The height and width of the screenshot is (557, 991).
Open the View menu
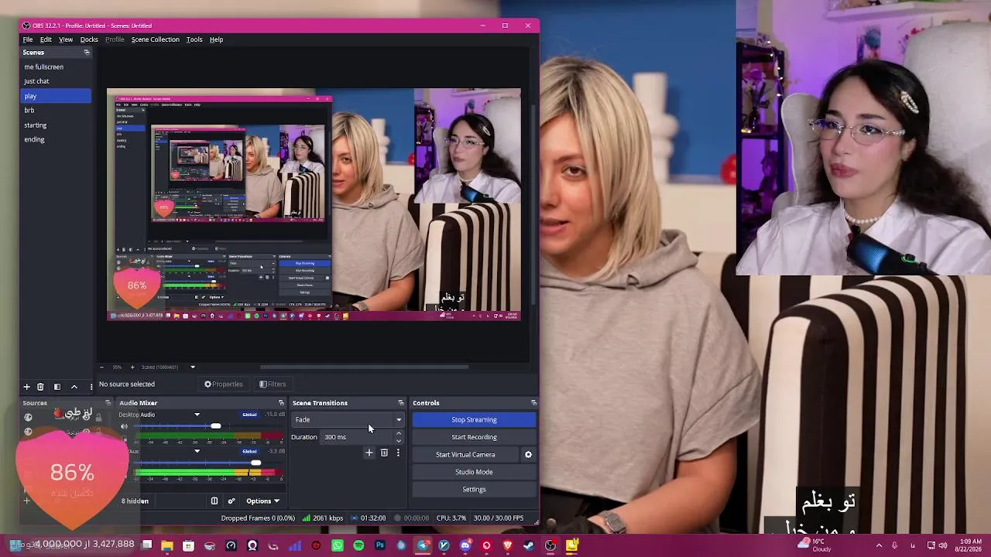[x=66, y=39]
